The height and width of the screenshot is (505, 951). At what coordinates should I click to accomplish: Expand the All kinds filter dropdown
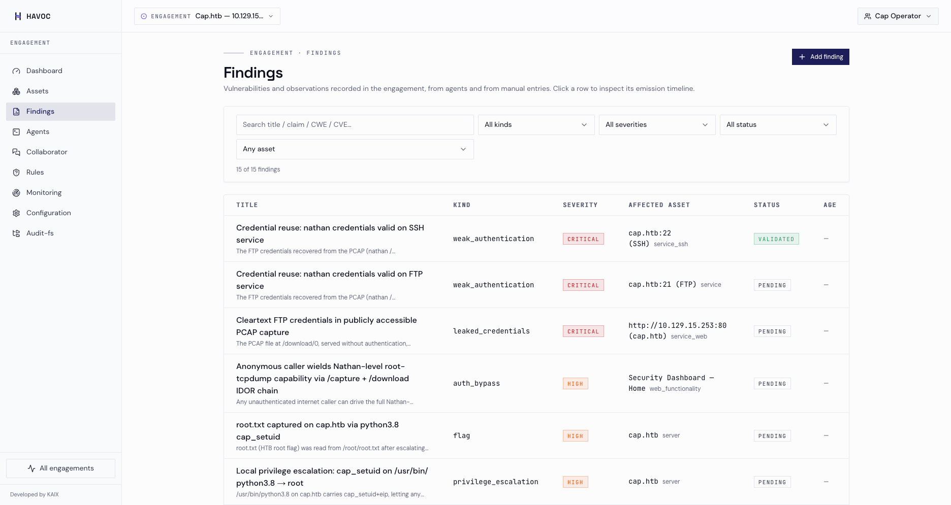(536, 125)
